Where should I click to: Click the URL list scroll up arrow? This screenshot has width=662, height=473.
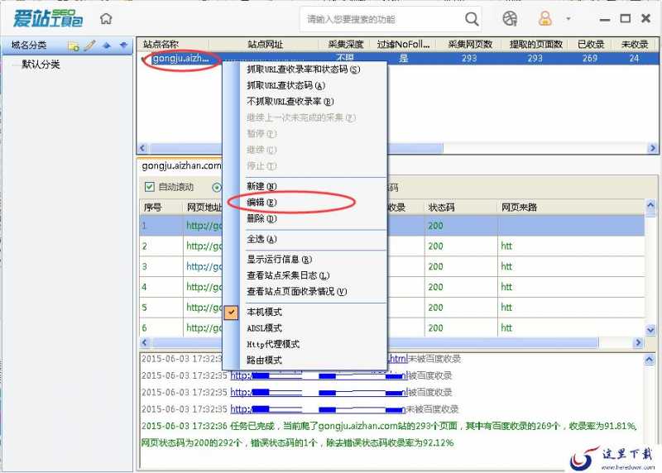click(650, 205)
